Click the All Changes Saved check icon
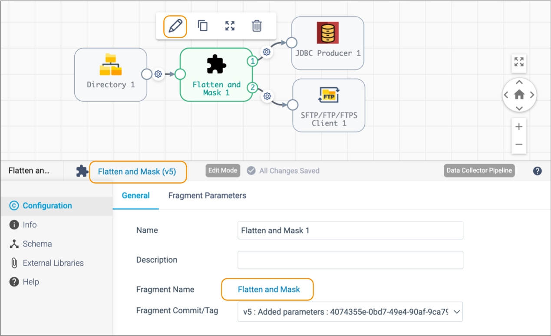This screenshot has width=551, height=336. pyautogui.click(x=251, y=171)
